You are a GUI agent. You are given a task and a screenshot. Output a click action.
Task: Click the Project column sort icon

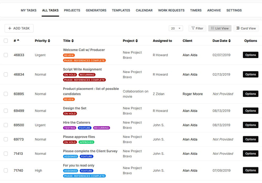coord(137,41)
